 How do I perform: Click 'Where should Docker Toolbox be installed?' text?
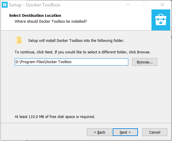coord(51,22)
